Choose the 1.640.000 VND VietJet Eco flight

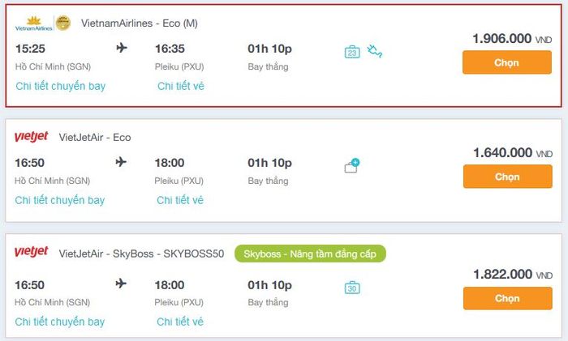507,177
